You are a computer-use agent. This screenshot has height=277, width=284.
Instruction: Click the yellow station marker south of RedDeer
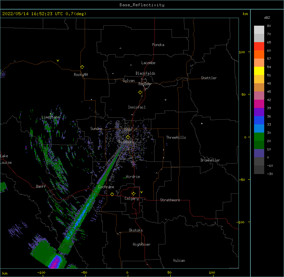coord(140,92)
